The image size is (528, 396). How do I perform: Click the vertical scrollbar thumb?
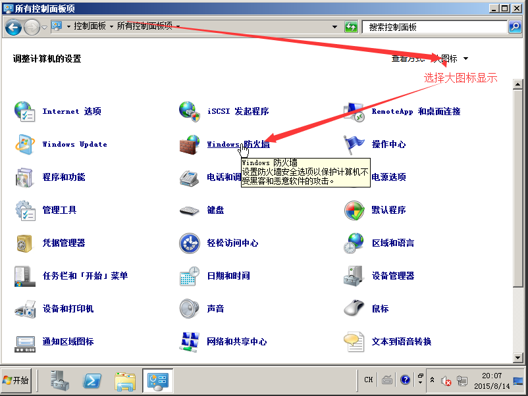point(518,188)
